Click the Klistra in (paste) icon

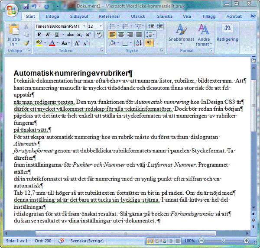coord(14,31)
